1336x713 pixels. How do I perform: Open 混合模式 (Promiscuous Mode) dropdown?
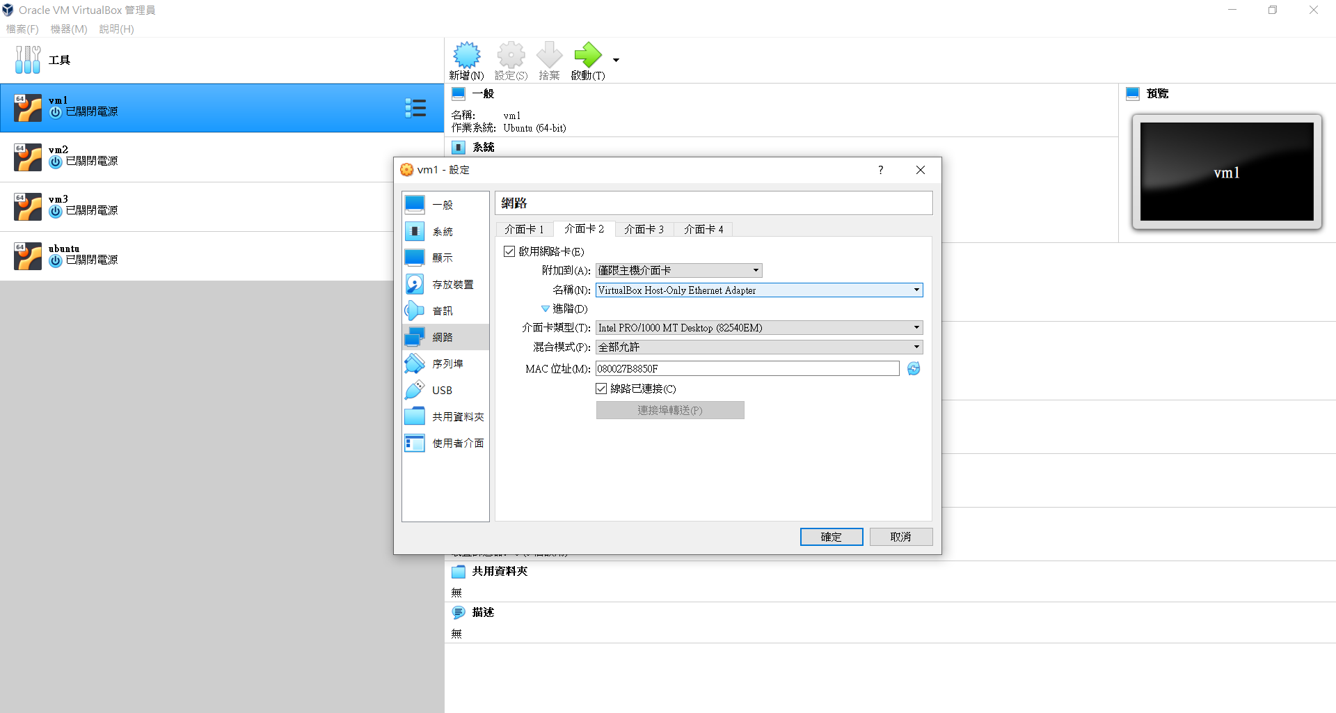tap(759, 347)
